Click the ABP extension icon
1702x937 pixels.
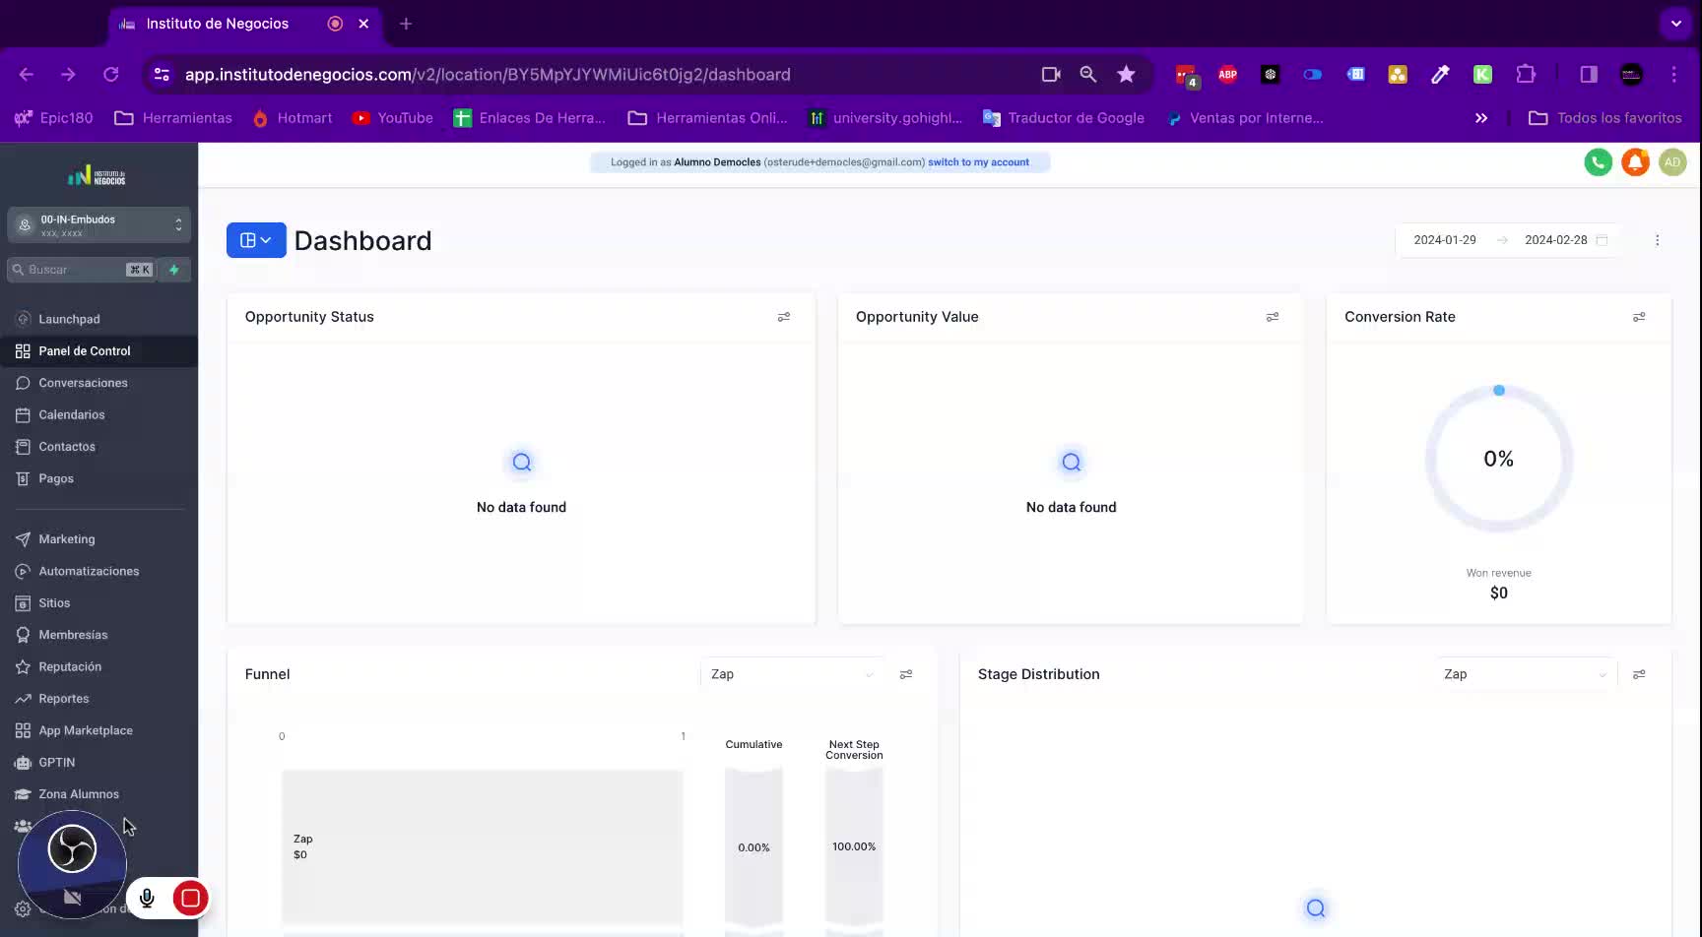coord(1227,74)
